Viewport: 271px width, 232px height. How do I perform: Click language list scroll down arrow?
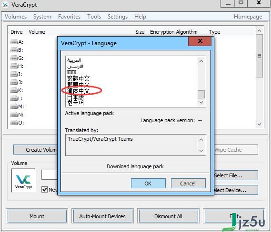pyautogui.click(x=201, y=102)
